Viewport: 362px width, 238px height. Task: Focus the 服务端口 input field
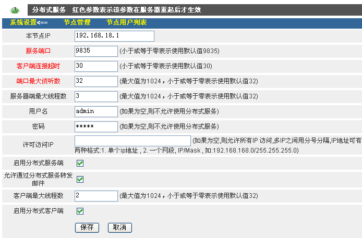pos(96,51)
